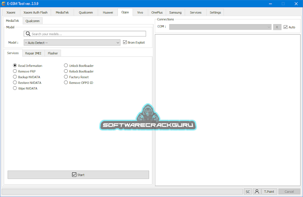Open the Repair IMEI sub-tab
This screenshot has height=197, width=303.
pos(33,53)
